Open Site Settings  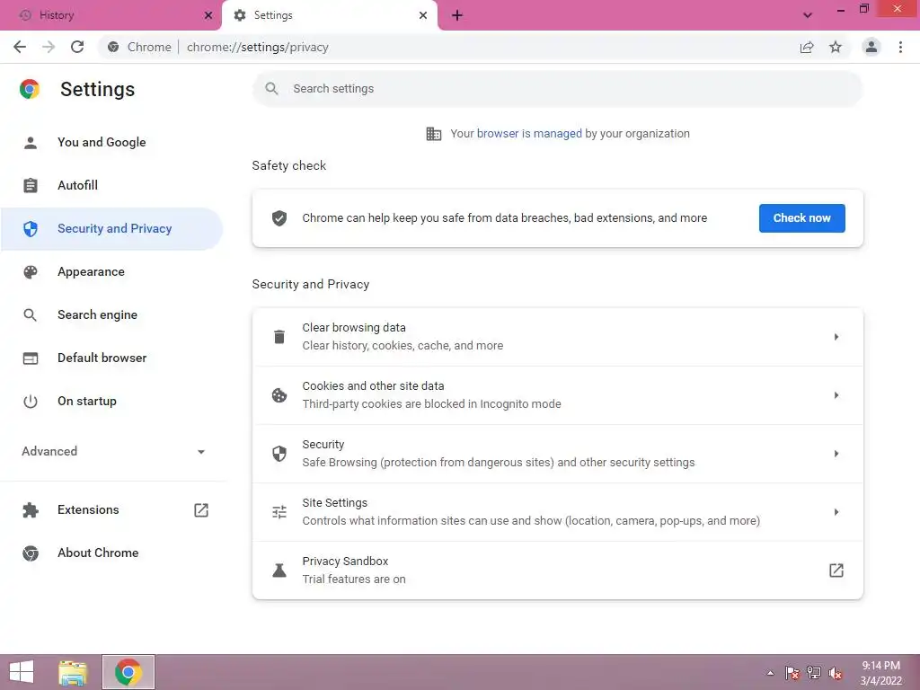[x=557, y=512]
